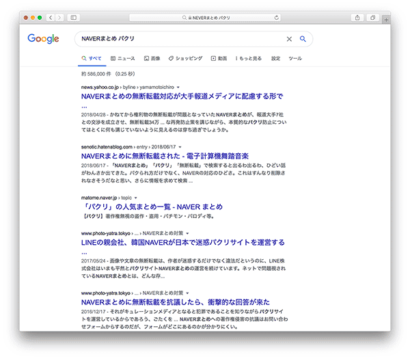Click the Google logo
Viewport: 410px width, 359px height.
(43, 39)
